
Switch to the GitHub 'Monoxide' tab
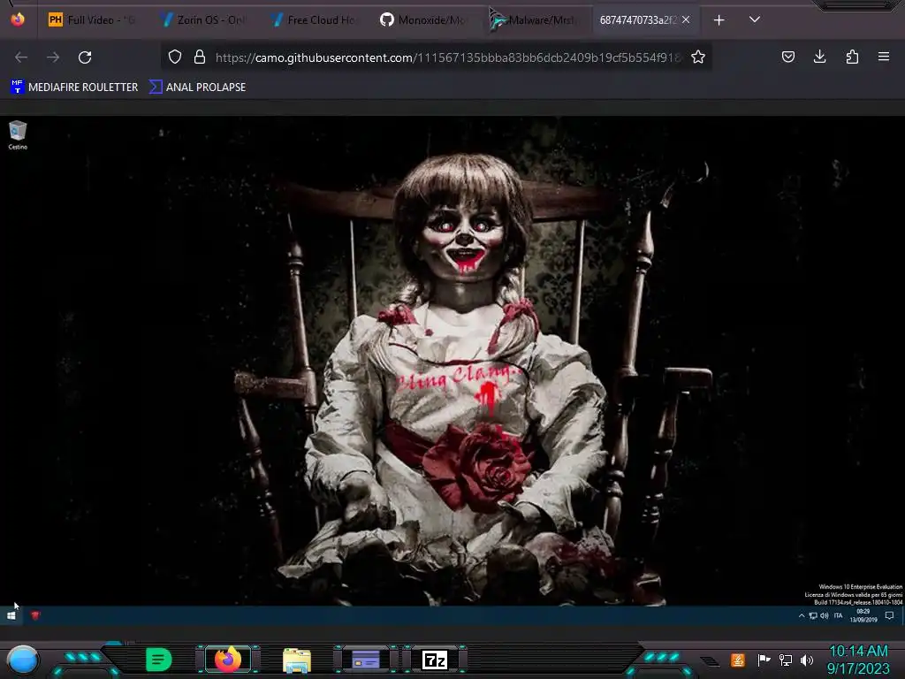pos(423,20)
